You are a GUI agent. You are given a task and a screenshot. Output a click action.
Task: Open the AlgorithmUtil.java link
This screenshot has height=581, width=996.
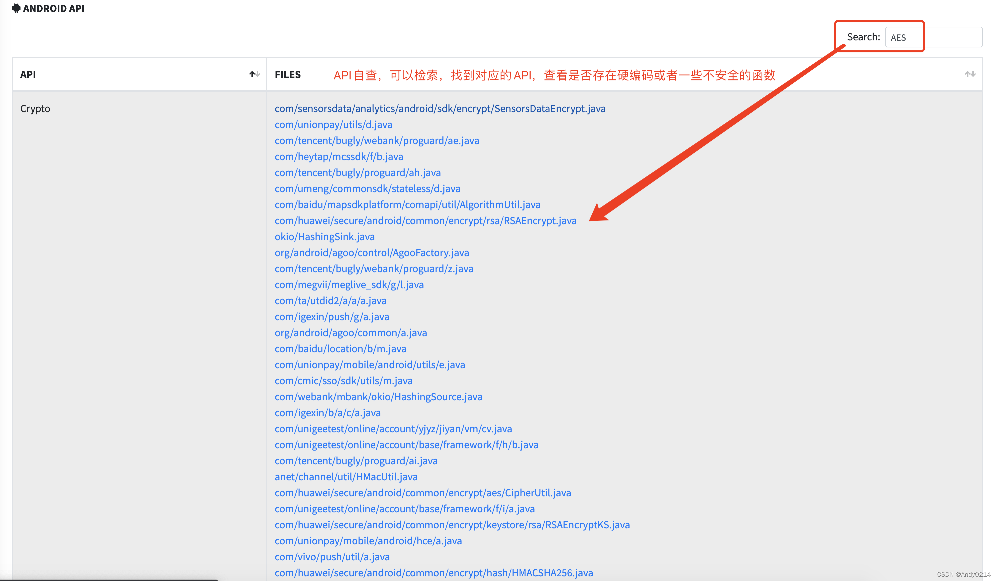pos(407,204)
